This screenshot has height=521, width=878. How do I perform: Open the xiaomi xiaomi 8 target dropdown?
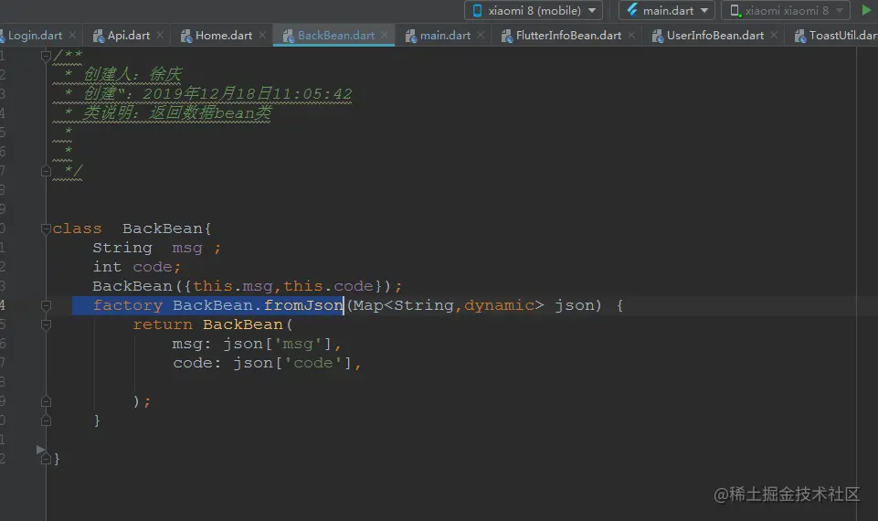coord(786,10)
